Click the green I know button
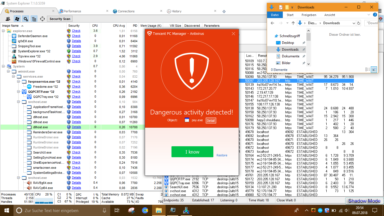384x216 pixels. click(x=192, y=152)
